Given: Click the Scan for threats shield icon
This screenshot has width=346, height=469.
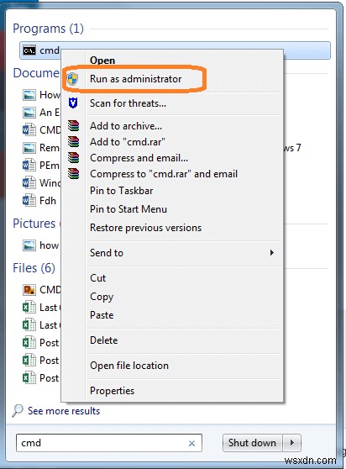Looking at the screenshot, I should point(73,103).
